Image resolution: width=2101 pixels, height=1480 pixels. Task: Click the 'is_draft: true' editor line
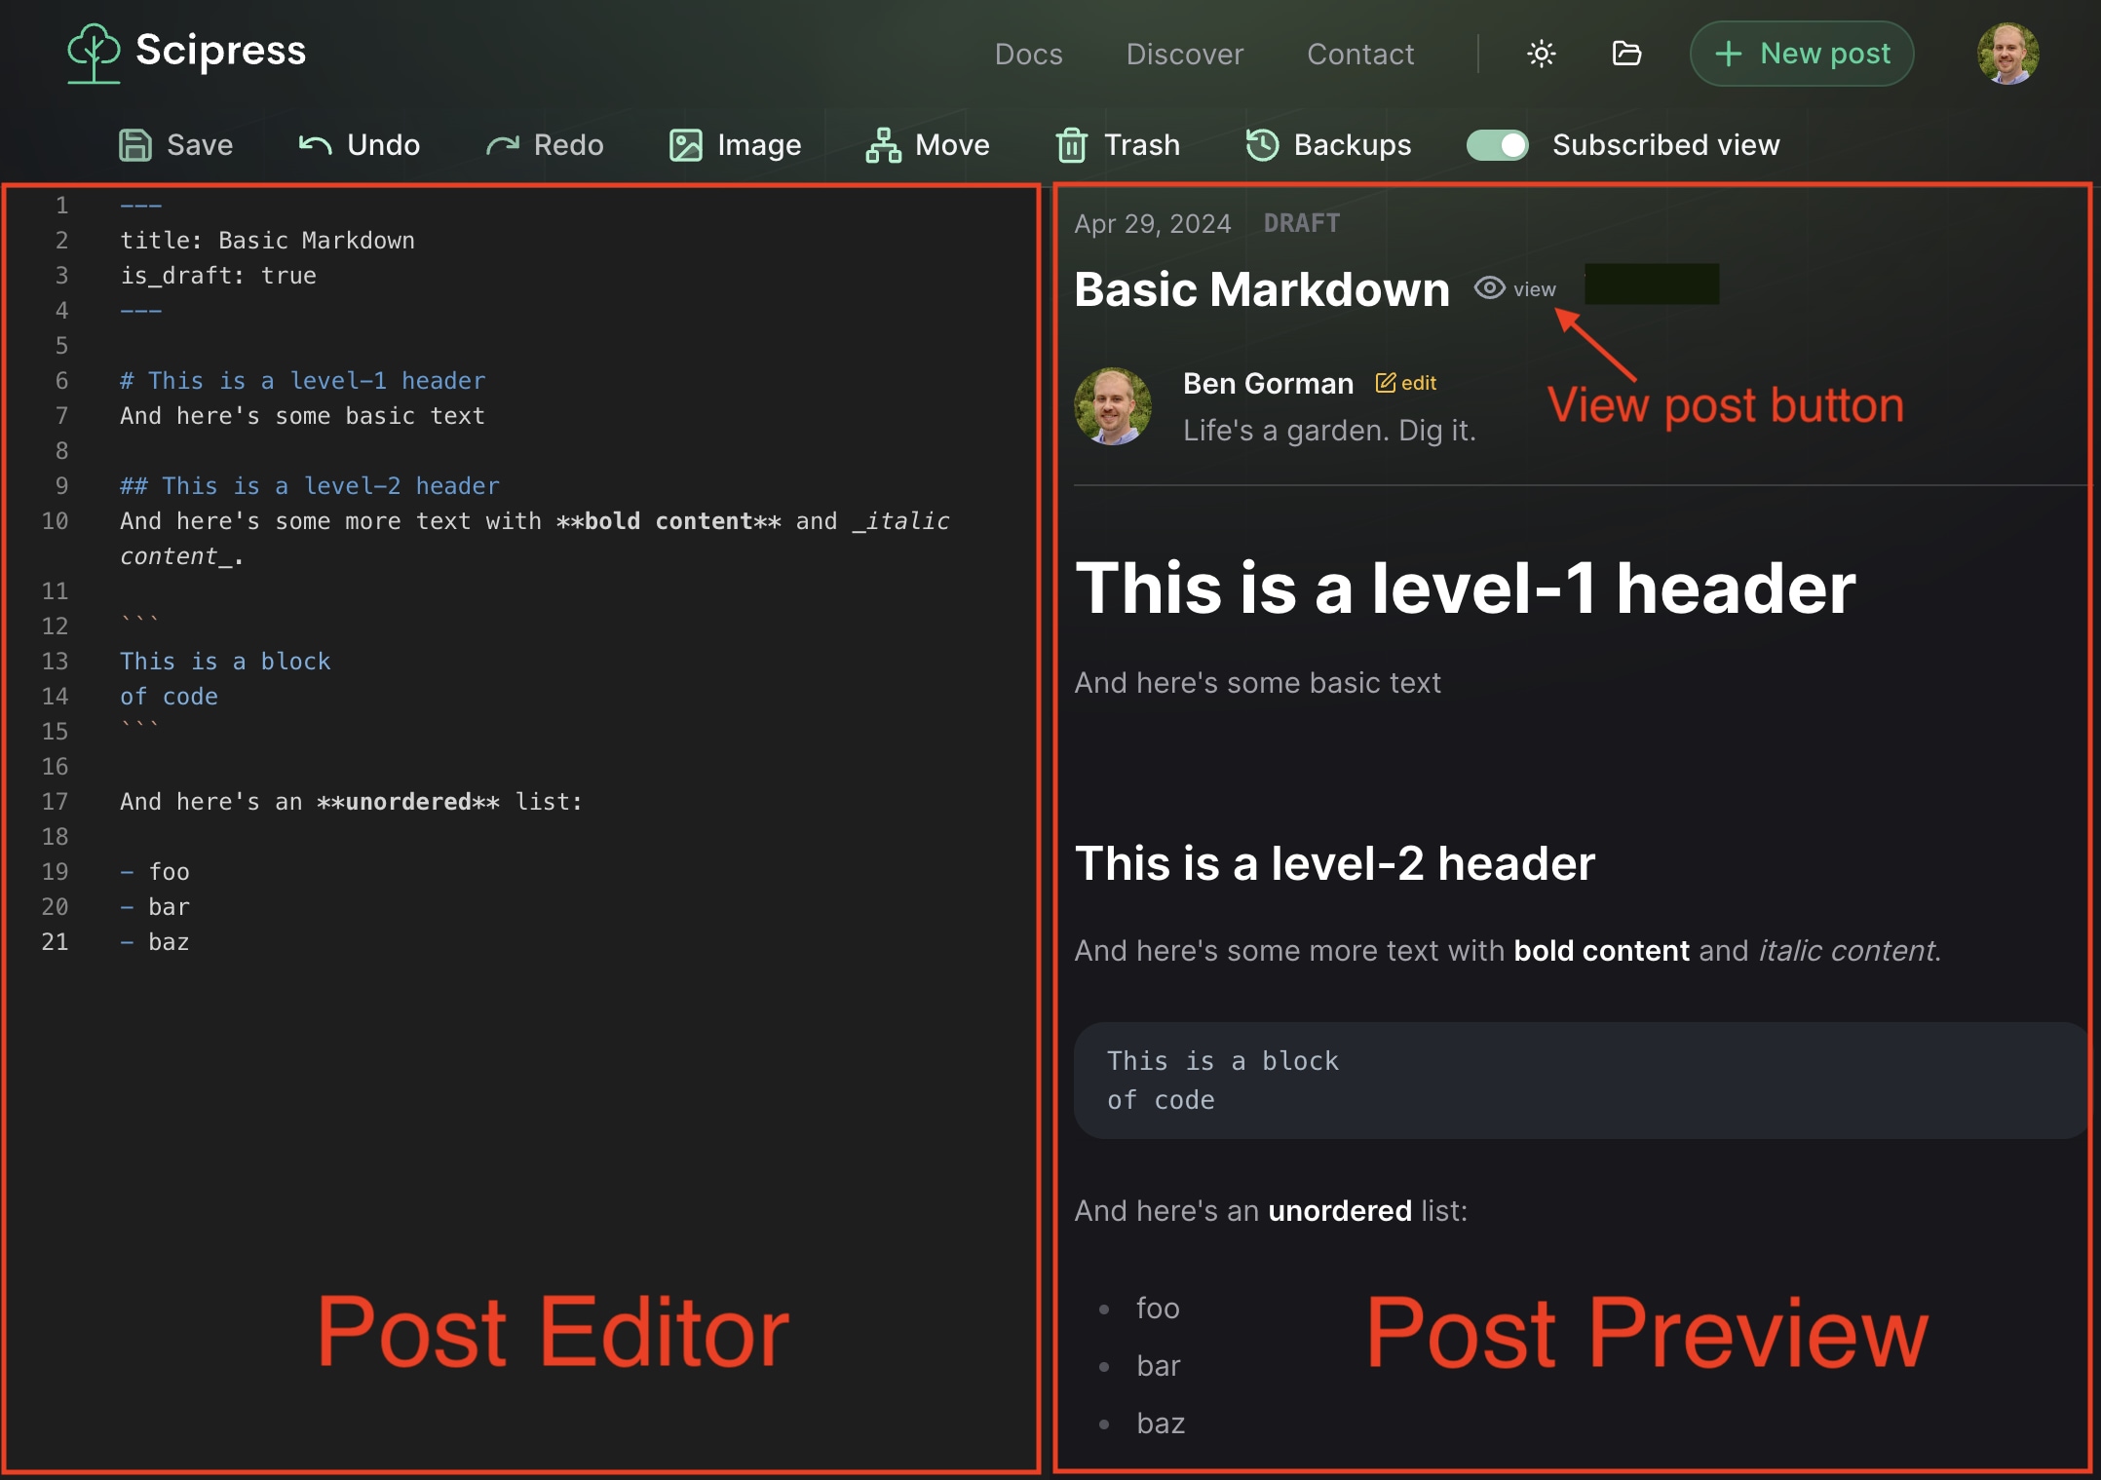click(x=218, y=276)
